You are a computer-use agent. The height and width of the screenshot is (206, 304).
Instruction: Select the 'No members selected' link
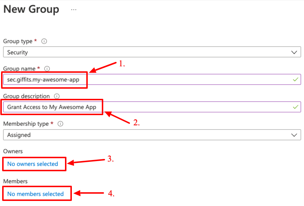(x=35, y=194)
